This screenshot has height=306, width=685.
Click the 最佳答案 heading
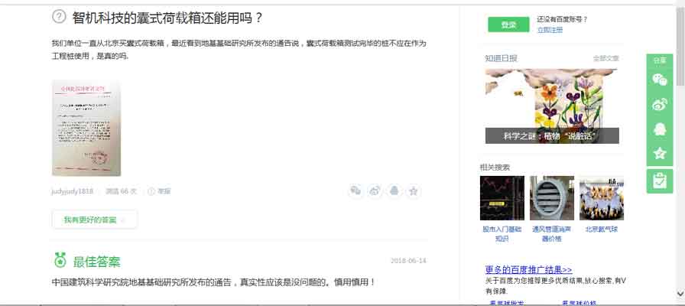coord(96,262)
